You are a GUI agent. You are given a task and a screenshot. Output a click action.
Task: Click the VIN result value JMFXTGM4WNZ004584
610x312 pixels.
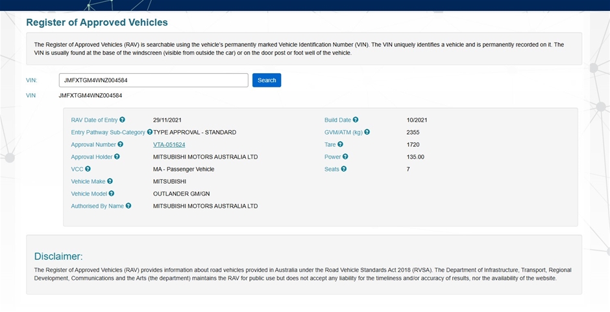click(x=90, y=95)
